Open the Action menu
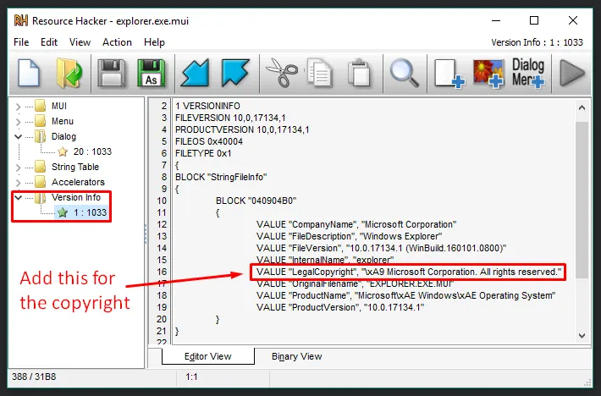The image size is (601, 396). click(117, 42)
